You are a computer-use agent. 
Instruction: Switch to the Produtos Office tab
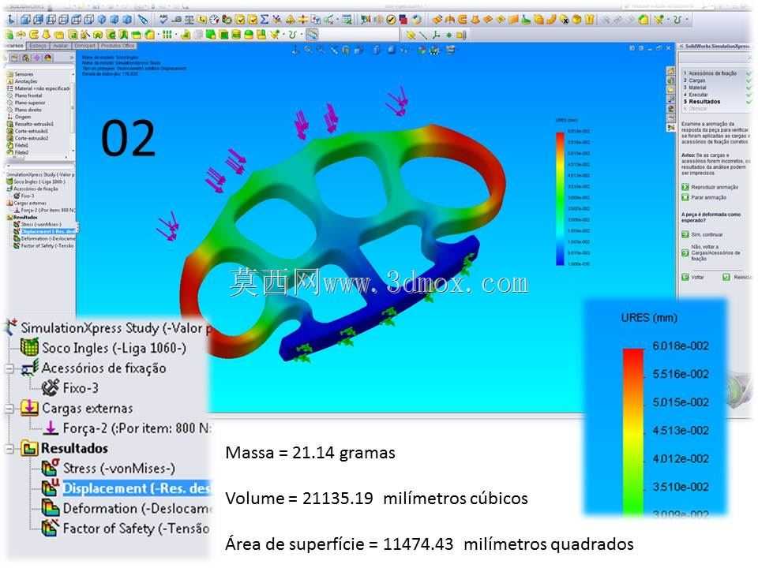(x=118, y=46)
